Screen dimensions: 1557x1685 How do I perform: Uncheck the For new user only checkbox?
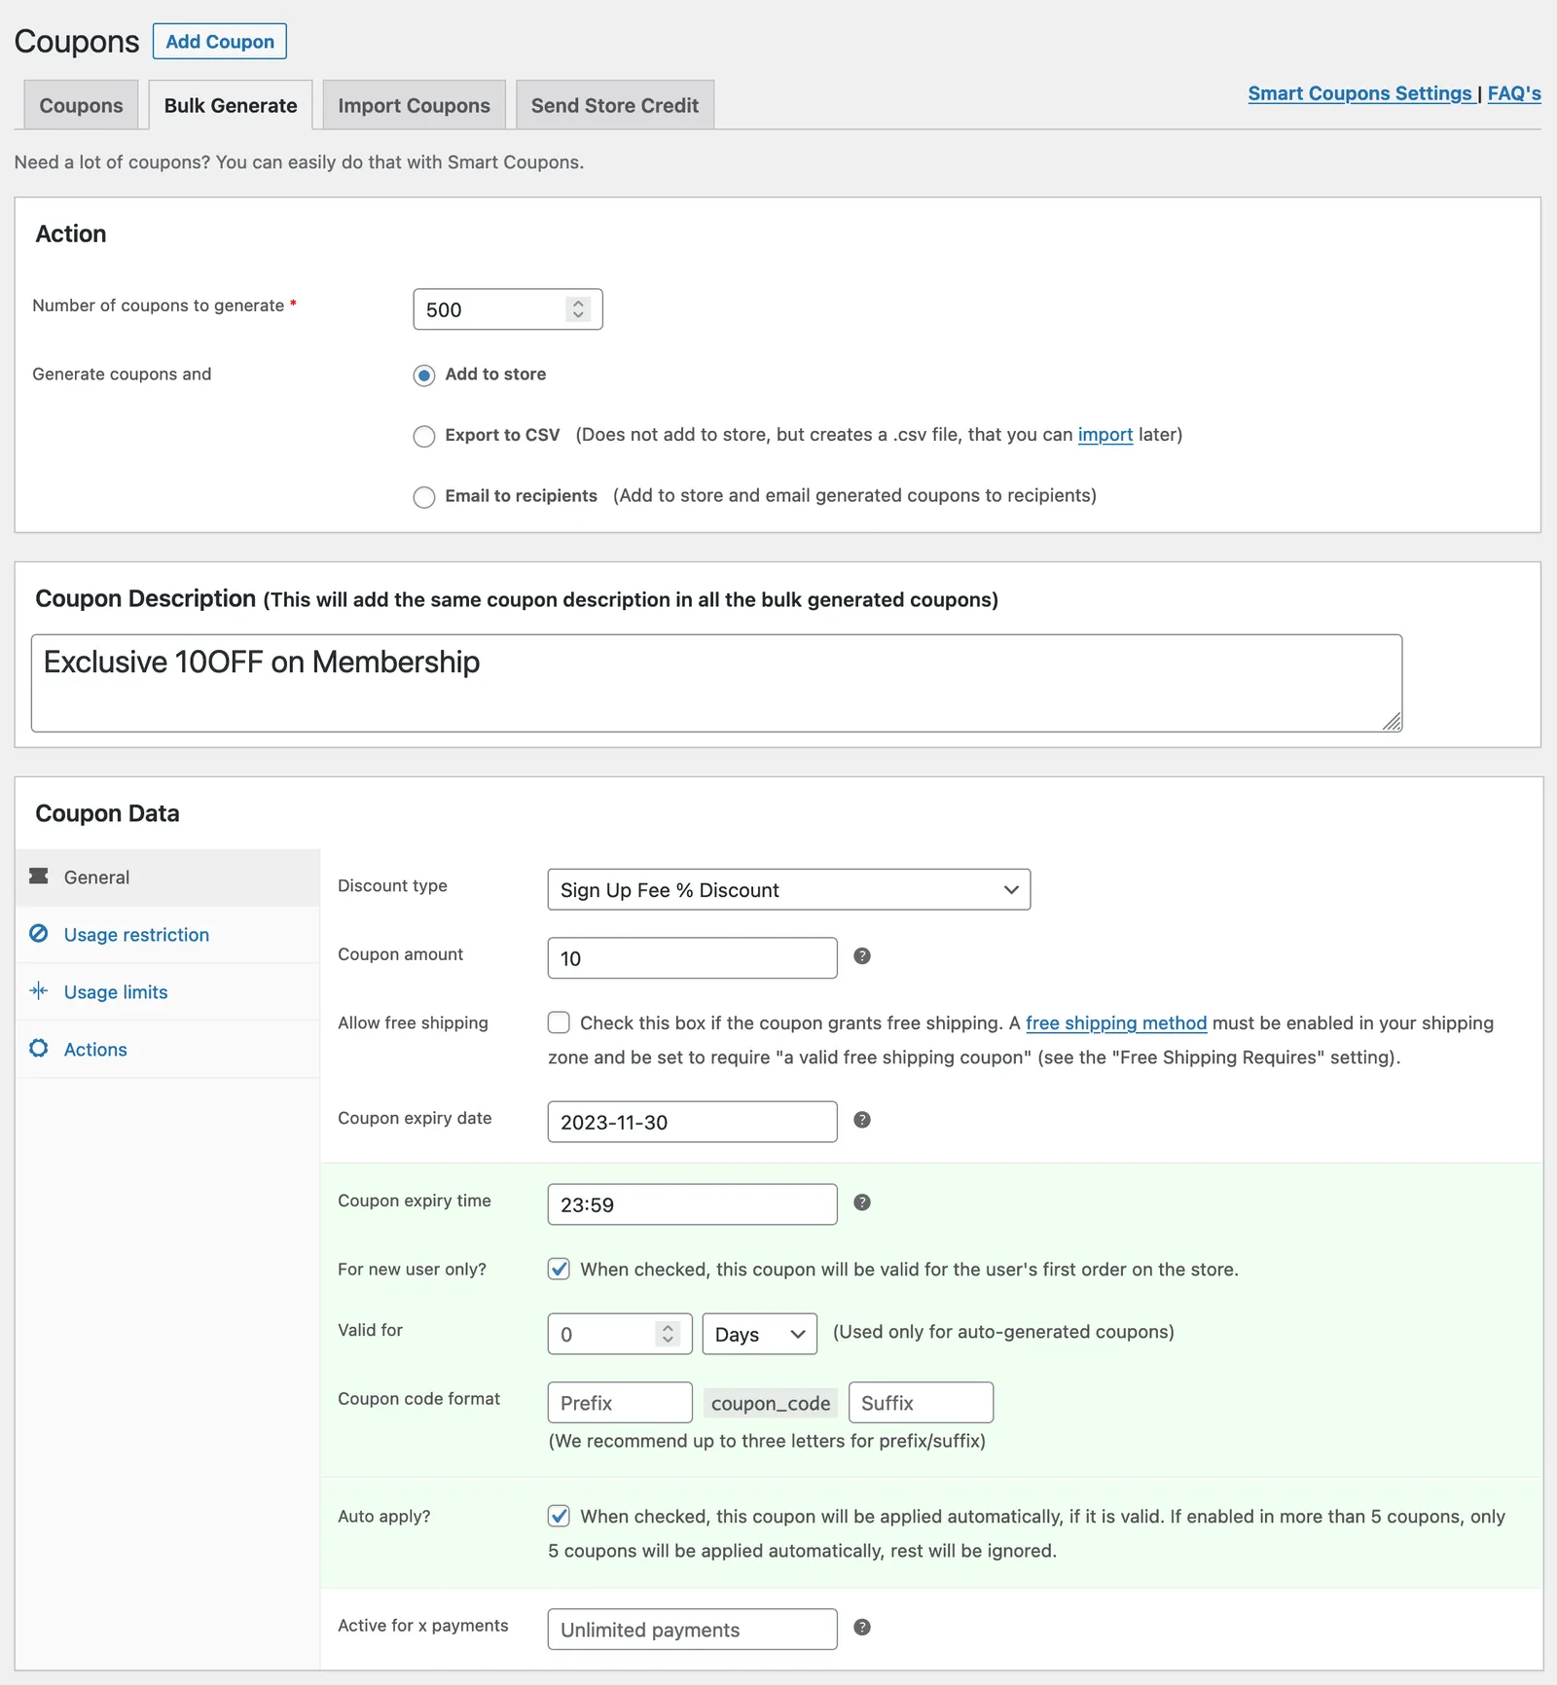pyautogui.click(x=559, y=1269)
